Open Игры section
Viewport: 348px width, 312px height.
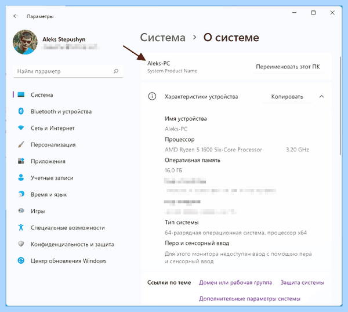tap(38, 211)
